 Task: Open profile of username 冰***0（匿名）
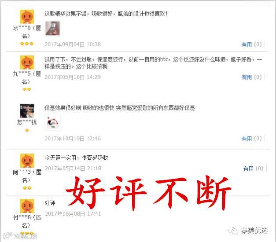pyautogui.click(x=27, y=32)
